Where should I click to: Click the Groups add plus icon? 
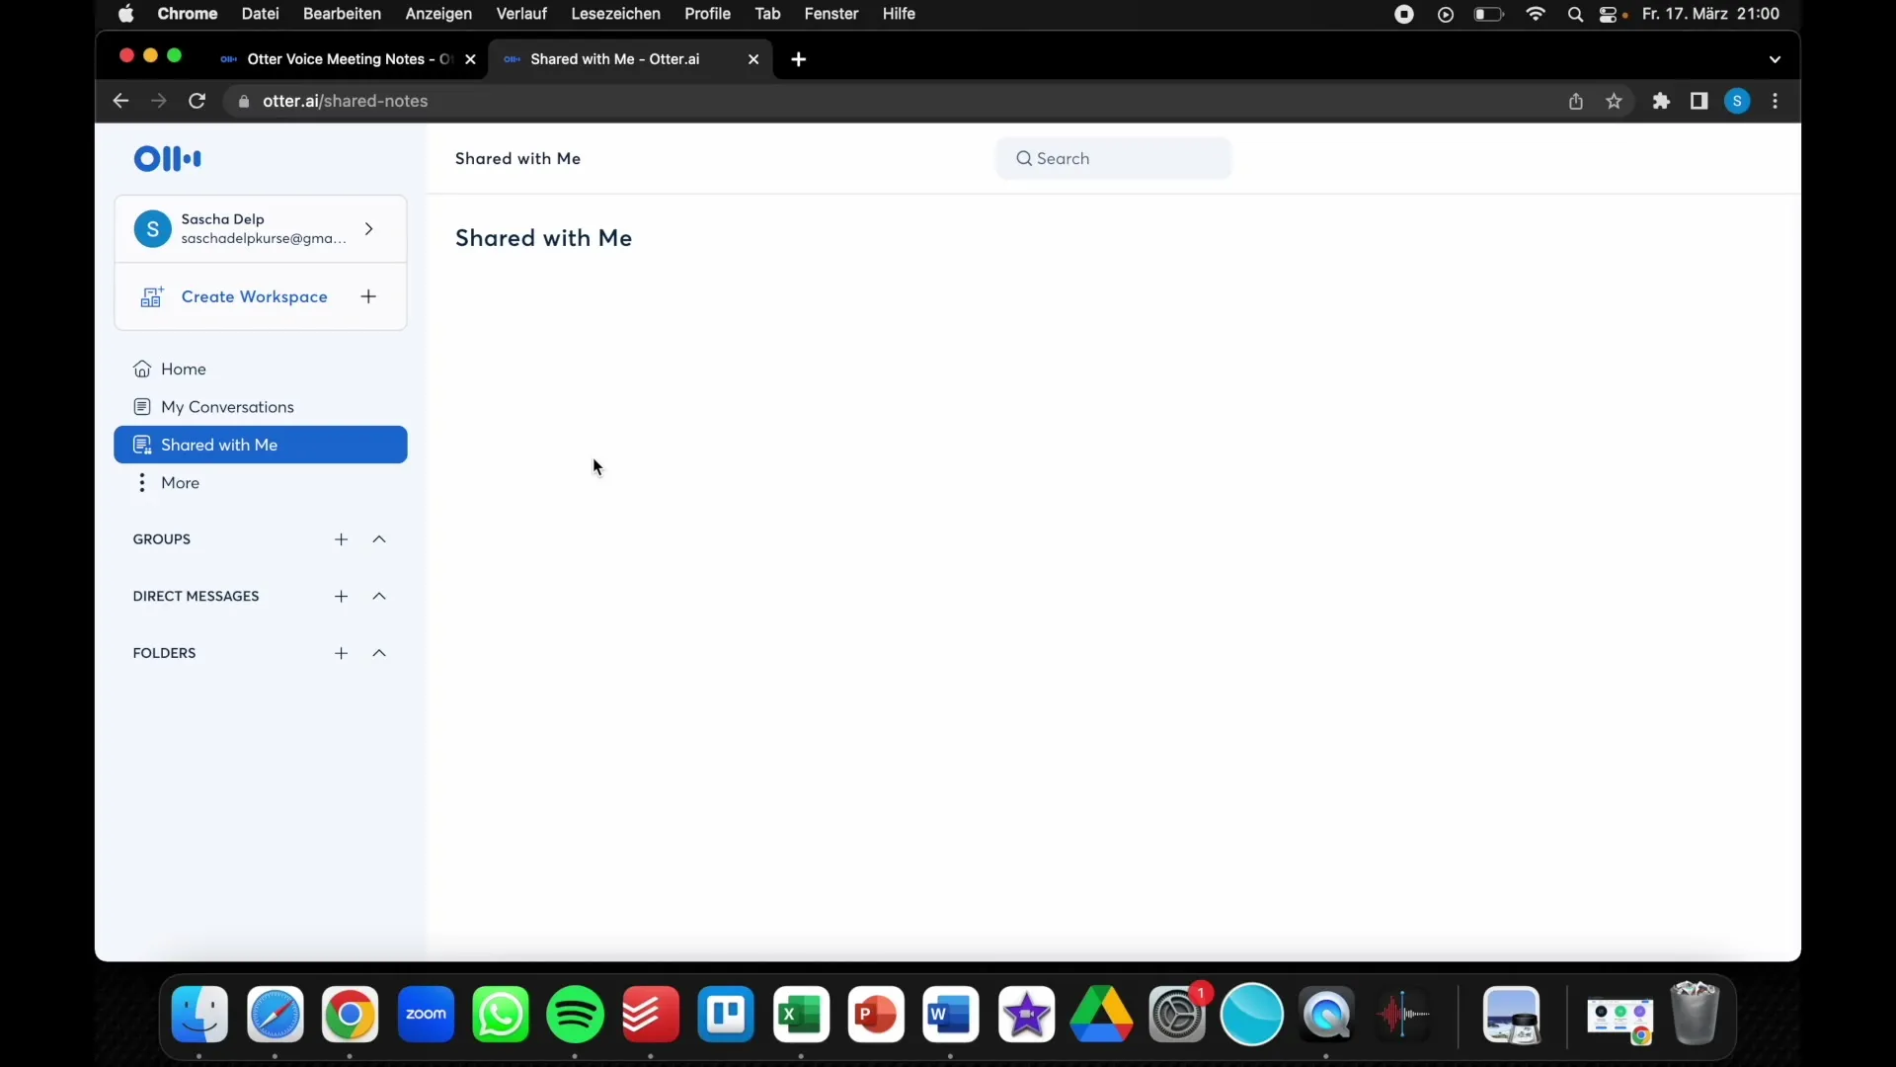[x=341, y=538]
